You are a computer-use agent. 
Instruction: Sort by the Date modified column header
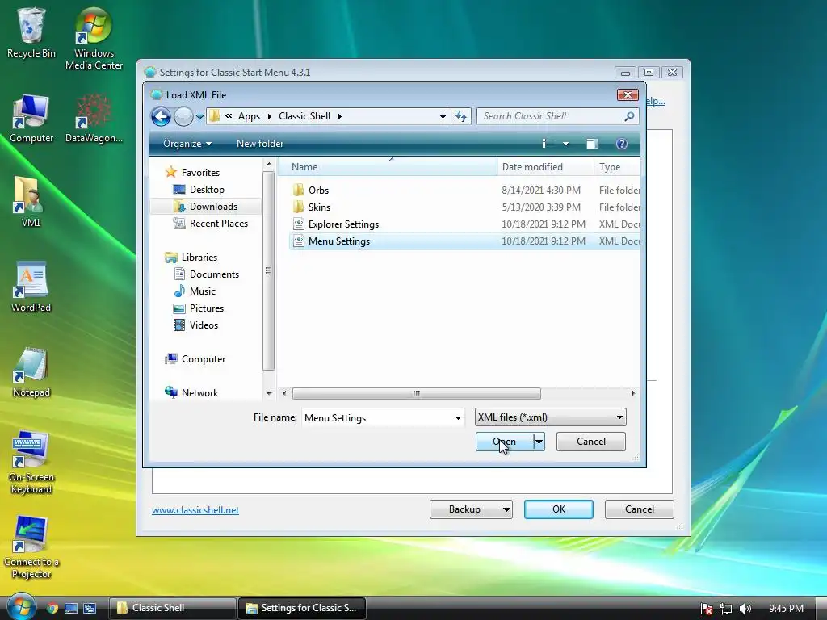tap(545, 166)
